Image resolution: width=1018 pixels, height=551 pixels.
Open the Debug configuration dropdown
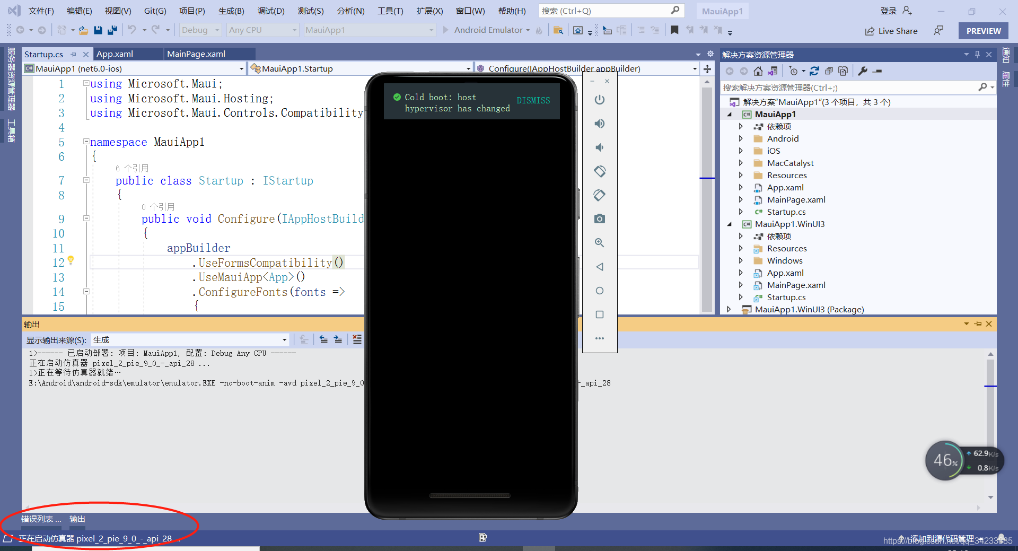click(200, 30)
